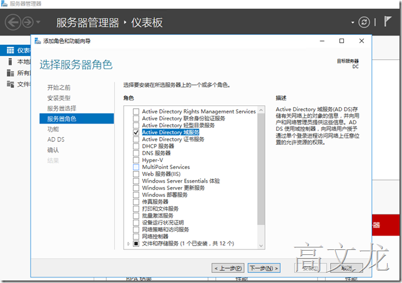Go to the AD DS wizard step
The height and width of the screenshot is (283, 402).
click(56, 140)
